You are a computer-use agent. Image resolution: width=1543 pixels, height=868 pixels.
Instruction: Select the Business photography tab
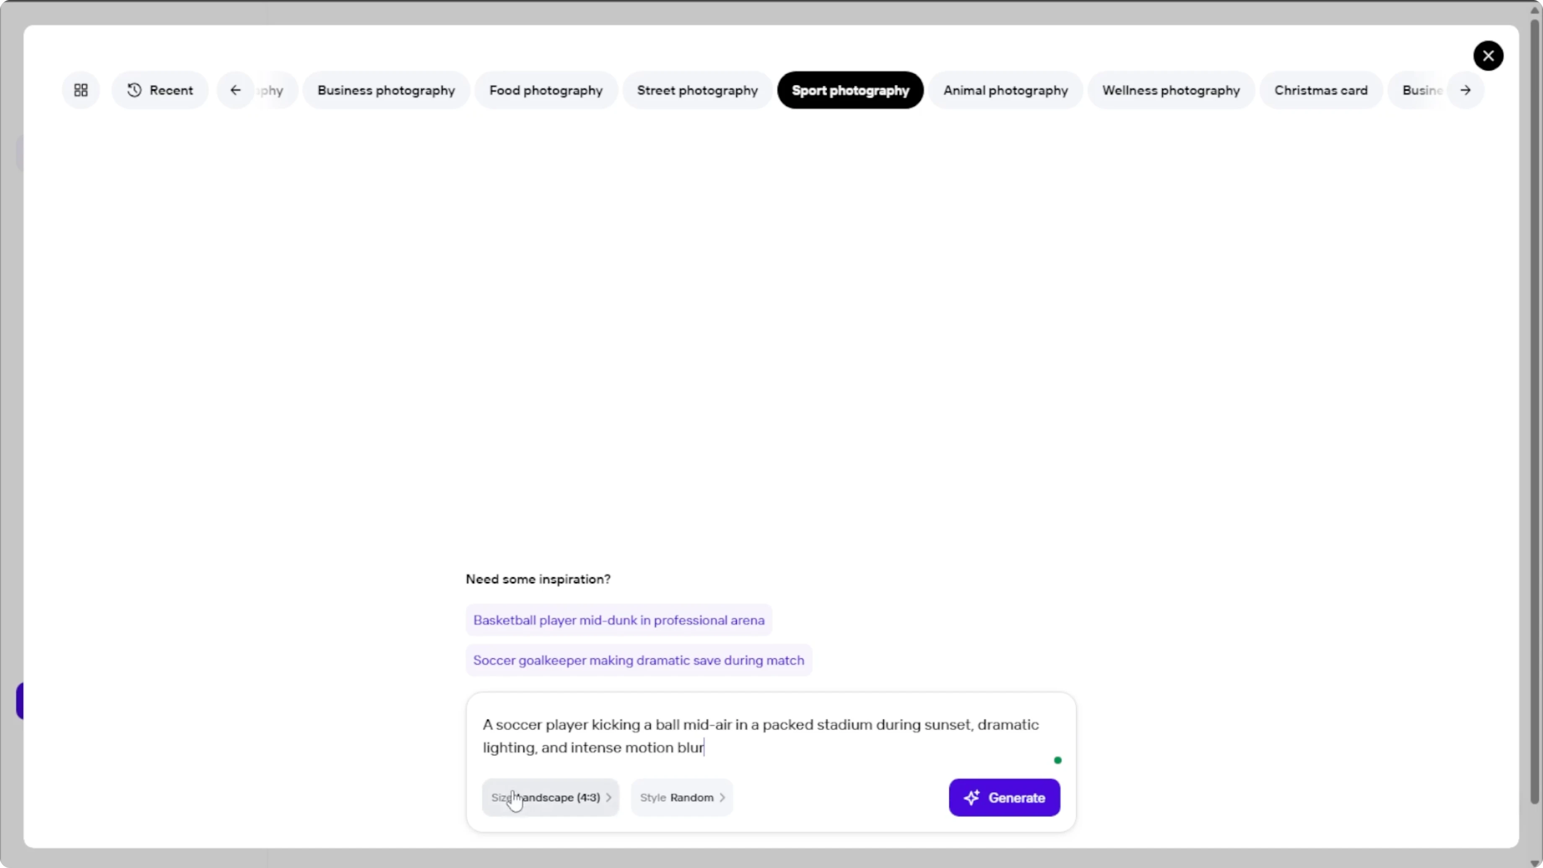click(x=386, y=90)
